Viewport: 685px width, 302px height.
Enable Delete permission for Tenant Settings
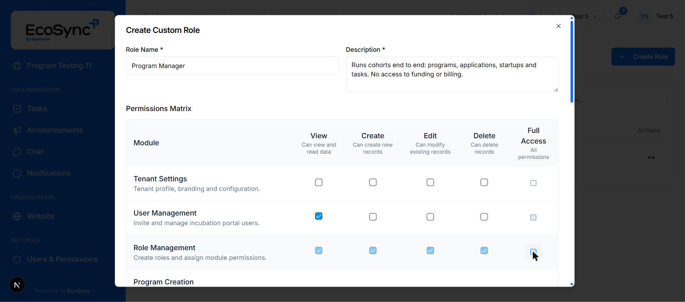tap(484, 182)
